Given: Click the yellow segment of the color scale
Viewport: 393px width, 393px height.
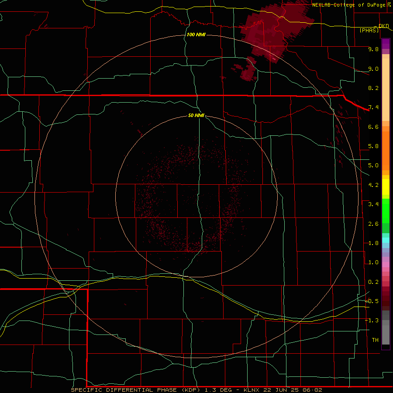Looking at the screenshot, I should coord(386,187).
